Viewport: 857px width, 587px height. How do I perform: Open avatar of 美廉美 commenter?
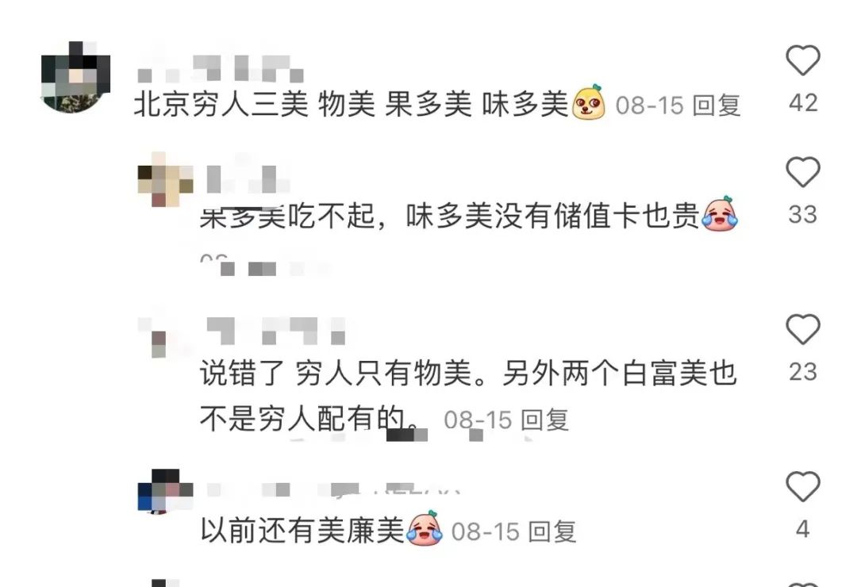[x=165, y=492]
